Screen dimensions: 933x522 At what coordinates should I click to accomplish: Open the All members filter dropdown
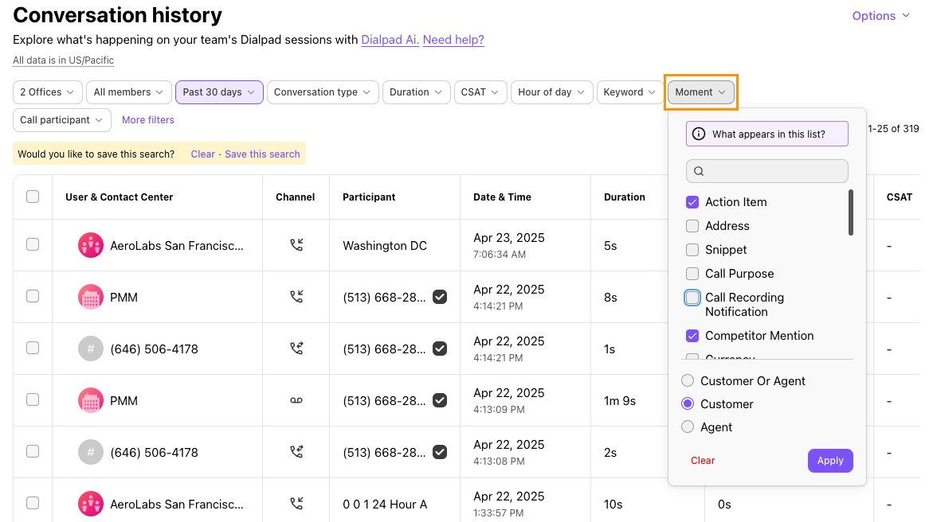[129, 92]
